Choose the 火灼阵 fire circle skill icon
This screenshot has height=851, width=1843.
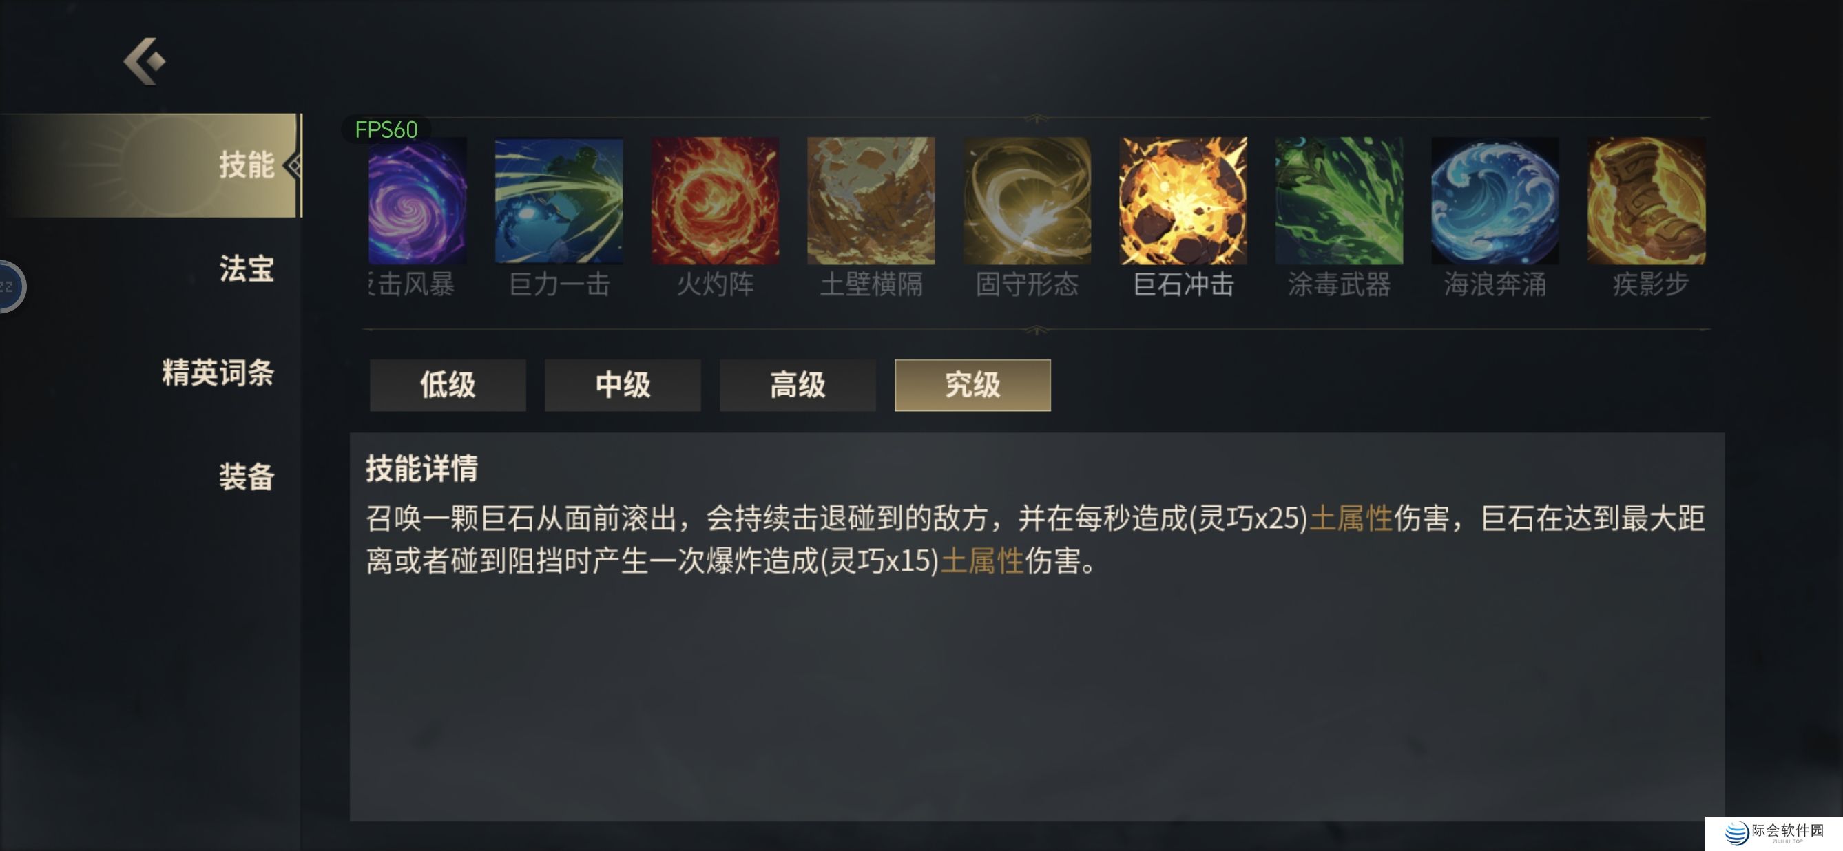pyautogui.click(x=715, y=201)
